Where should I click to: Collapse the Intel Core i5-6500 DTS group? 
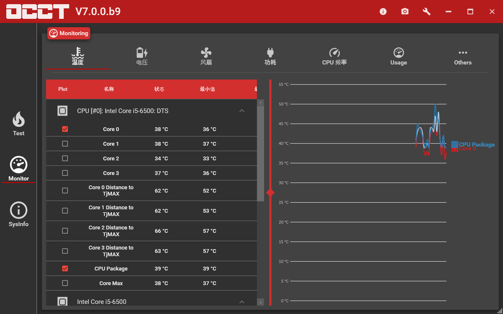point(242,111)
